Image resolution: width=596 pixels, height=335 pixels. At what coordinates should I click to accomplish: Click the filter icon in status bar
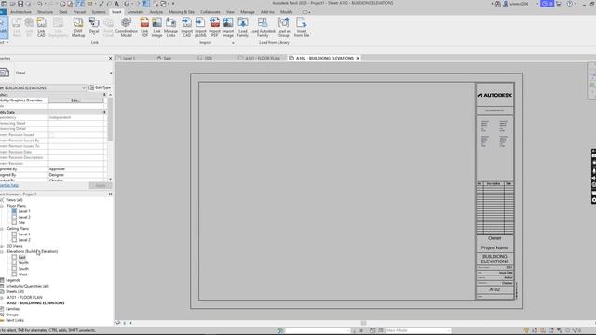click(x=576, y=330)
